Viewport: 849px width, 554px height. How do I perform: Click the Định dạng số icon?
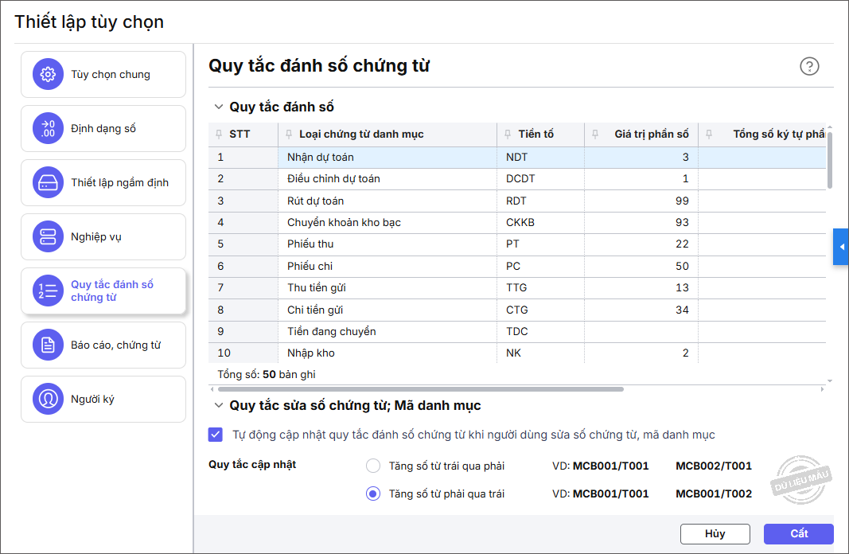click(48, 129)
